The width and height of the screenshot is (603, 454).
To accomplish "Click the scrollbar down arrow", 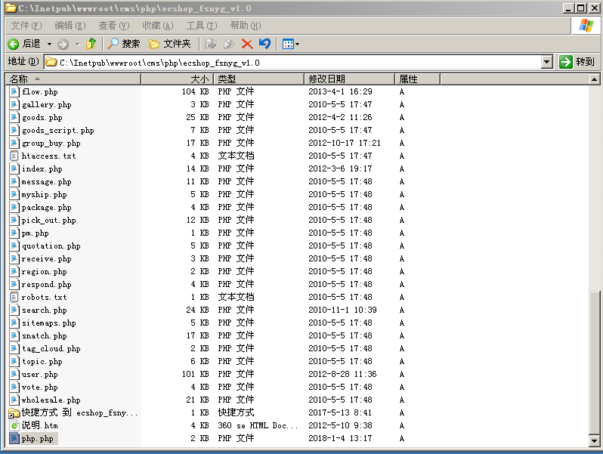I will tap(594, 441).
